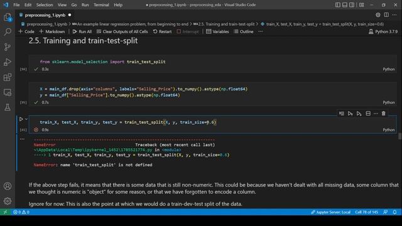
Task: Open the Explorer view in activity bar
Action: (8, 17)
